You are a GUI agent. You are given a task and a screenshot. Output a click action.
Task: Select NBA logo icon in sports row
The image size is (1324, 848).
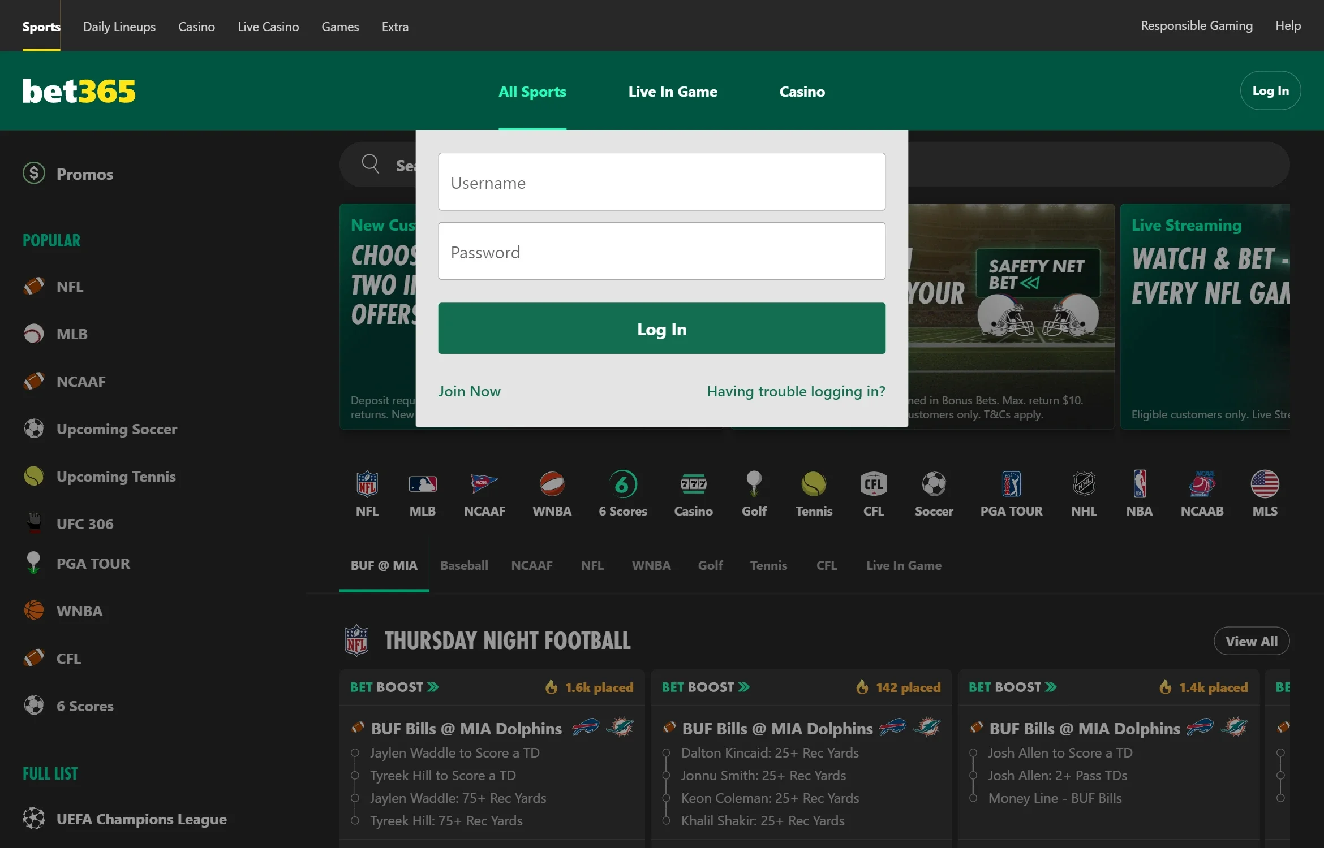tap(1139, 484)
